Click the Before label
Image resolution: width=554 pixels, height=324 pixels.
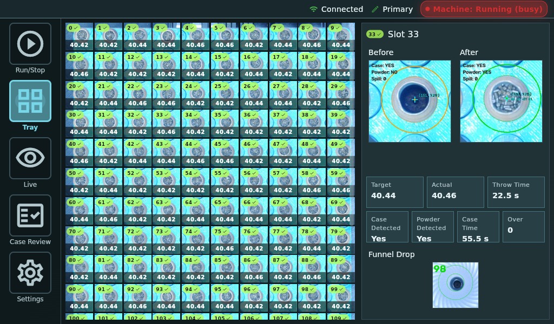381,52
